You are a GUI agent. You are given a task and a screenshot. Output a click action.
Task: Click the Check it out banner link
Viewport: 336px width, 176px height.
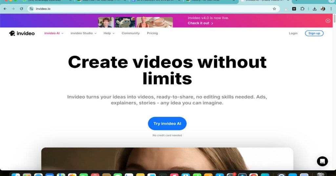pos(200,23)
